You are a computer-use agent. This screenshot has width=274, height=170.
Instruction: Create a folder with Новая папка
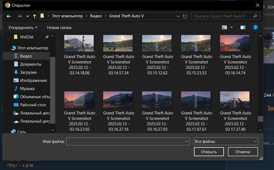pos(59,27)
